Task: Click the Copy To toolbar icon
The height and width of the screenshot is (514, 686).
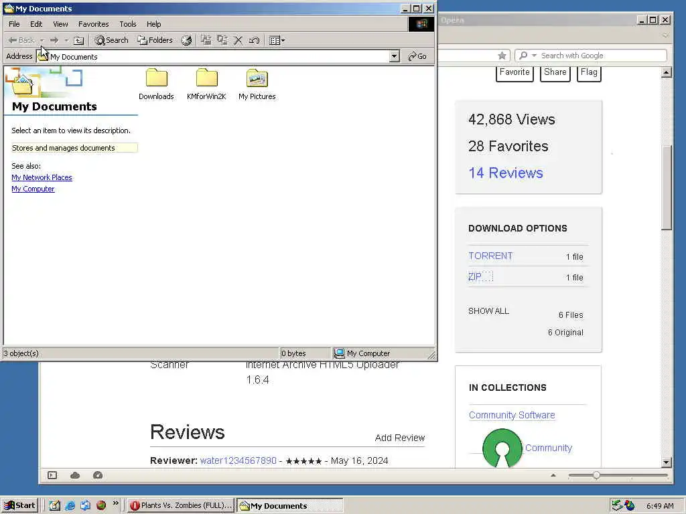Action: (x=222, y=40)
